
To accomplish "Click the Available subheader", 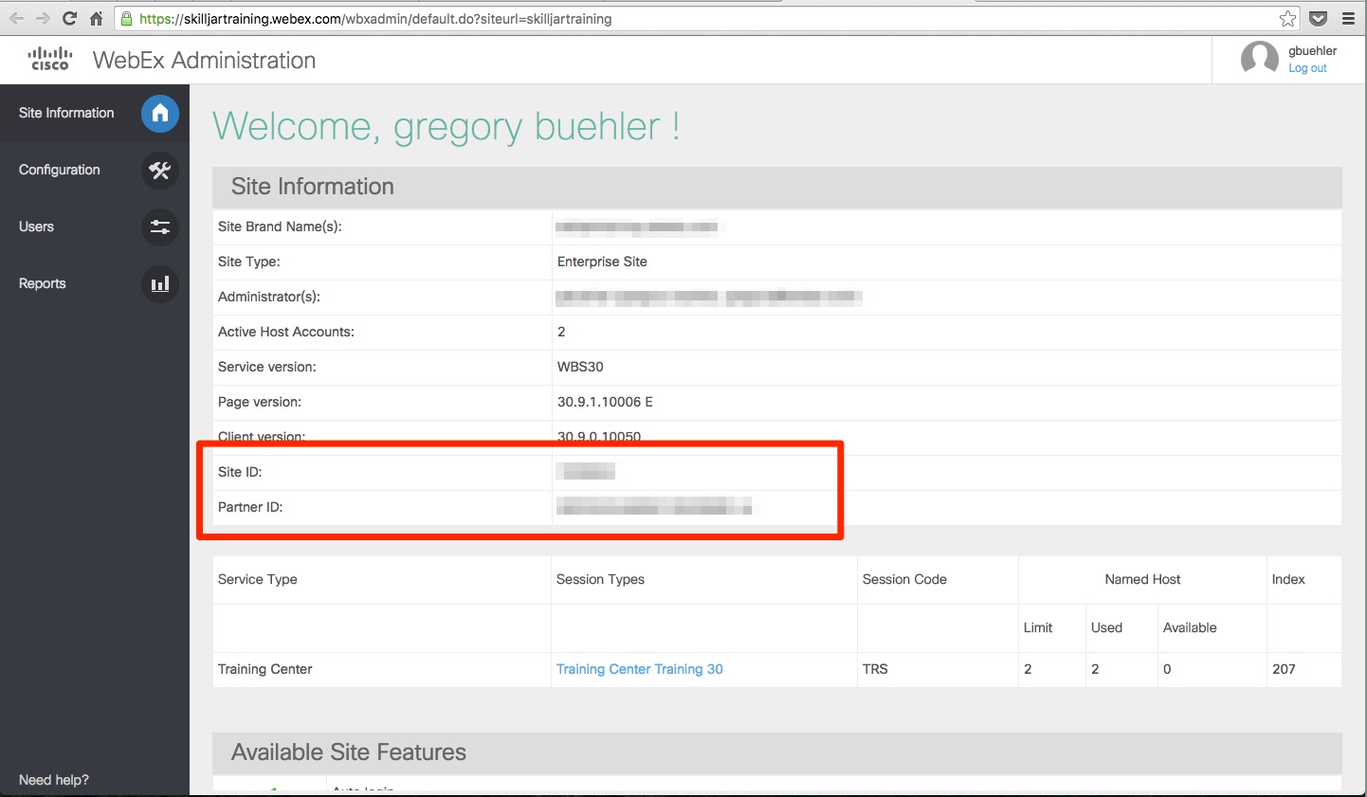I will point(1190,627).
